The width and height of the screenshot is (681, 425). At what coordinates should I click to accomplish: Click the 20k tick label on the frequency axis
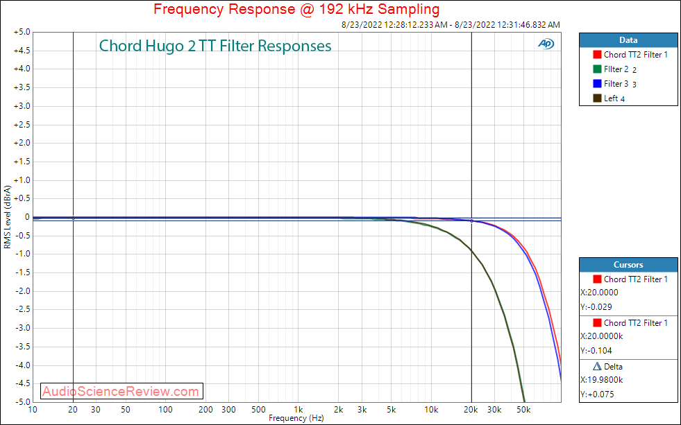click(471, 409)
